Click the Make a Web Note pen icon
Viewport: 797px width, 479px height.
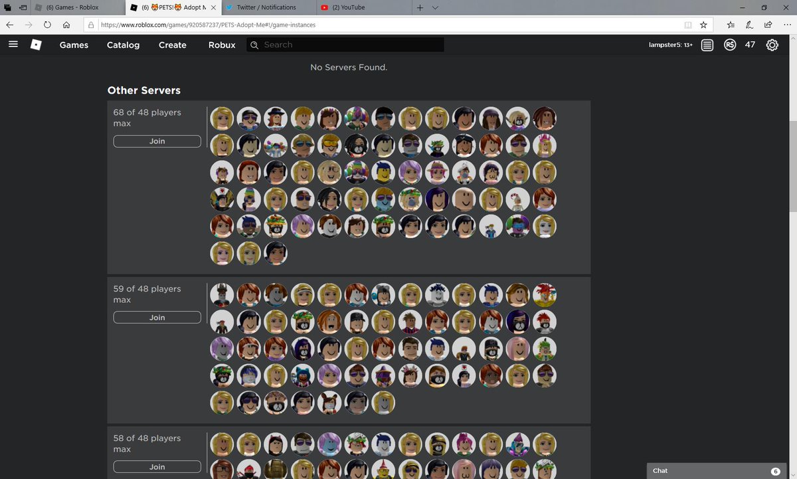pyautogui.click(x=749, y=25)
